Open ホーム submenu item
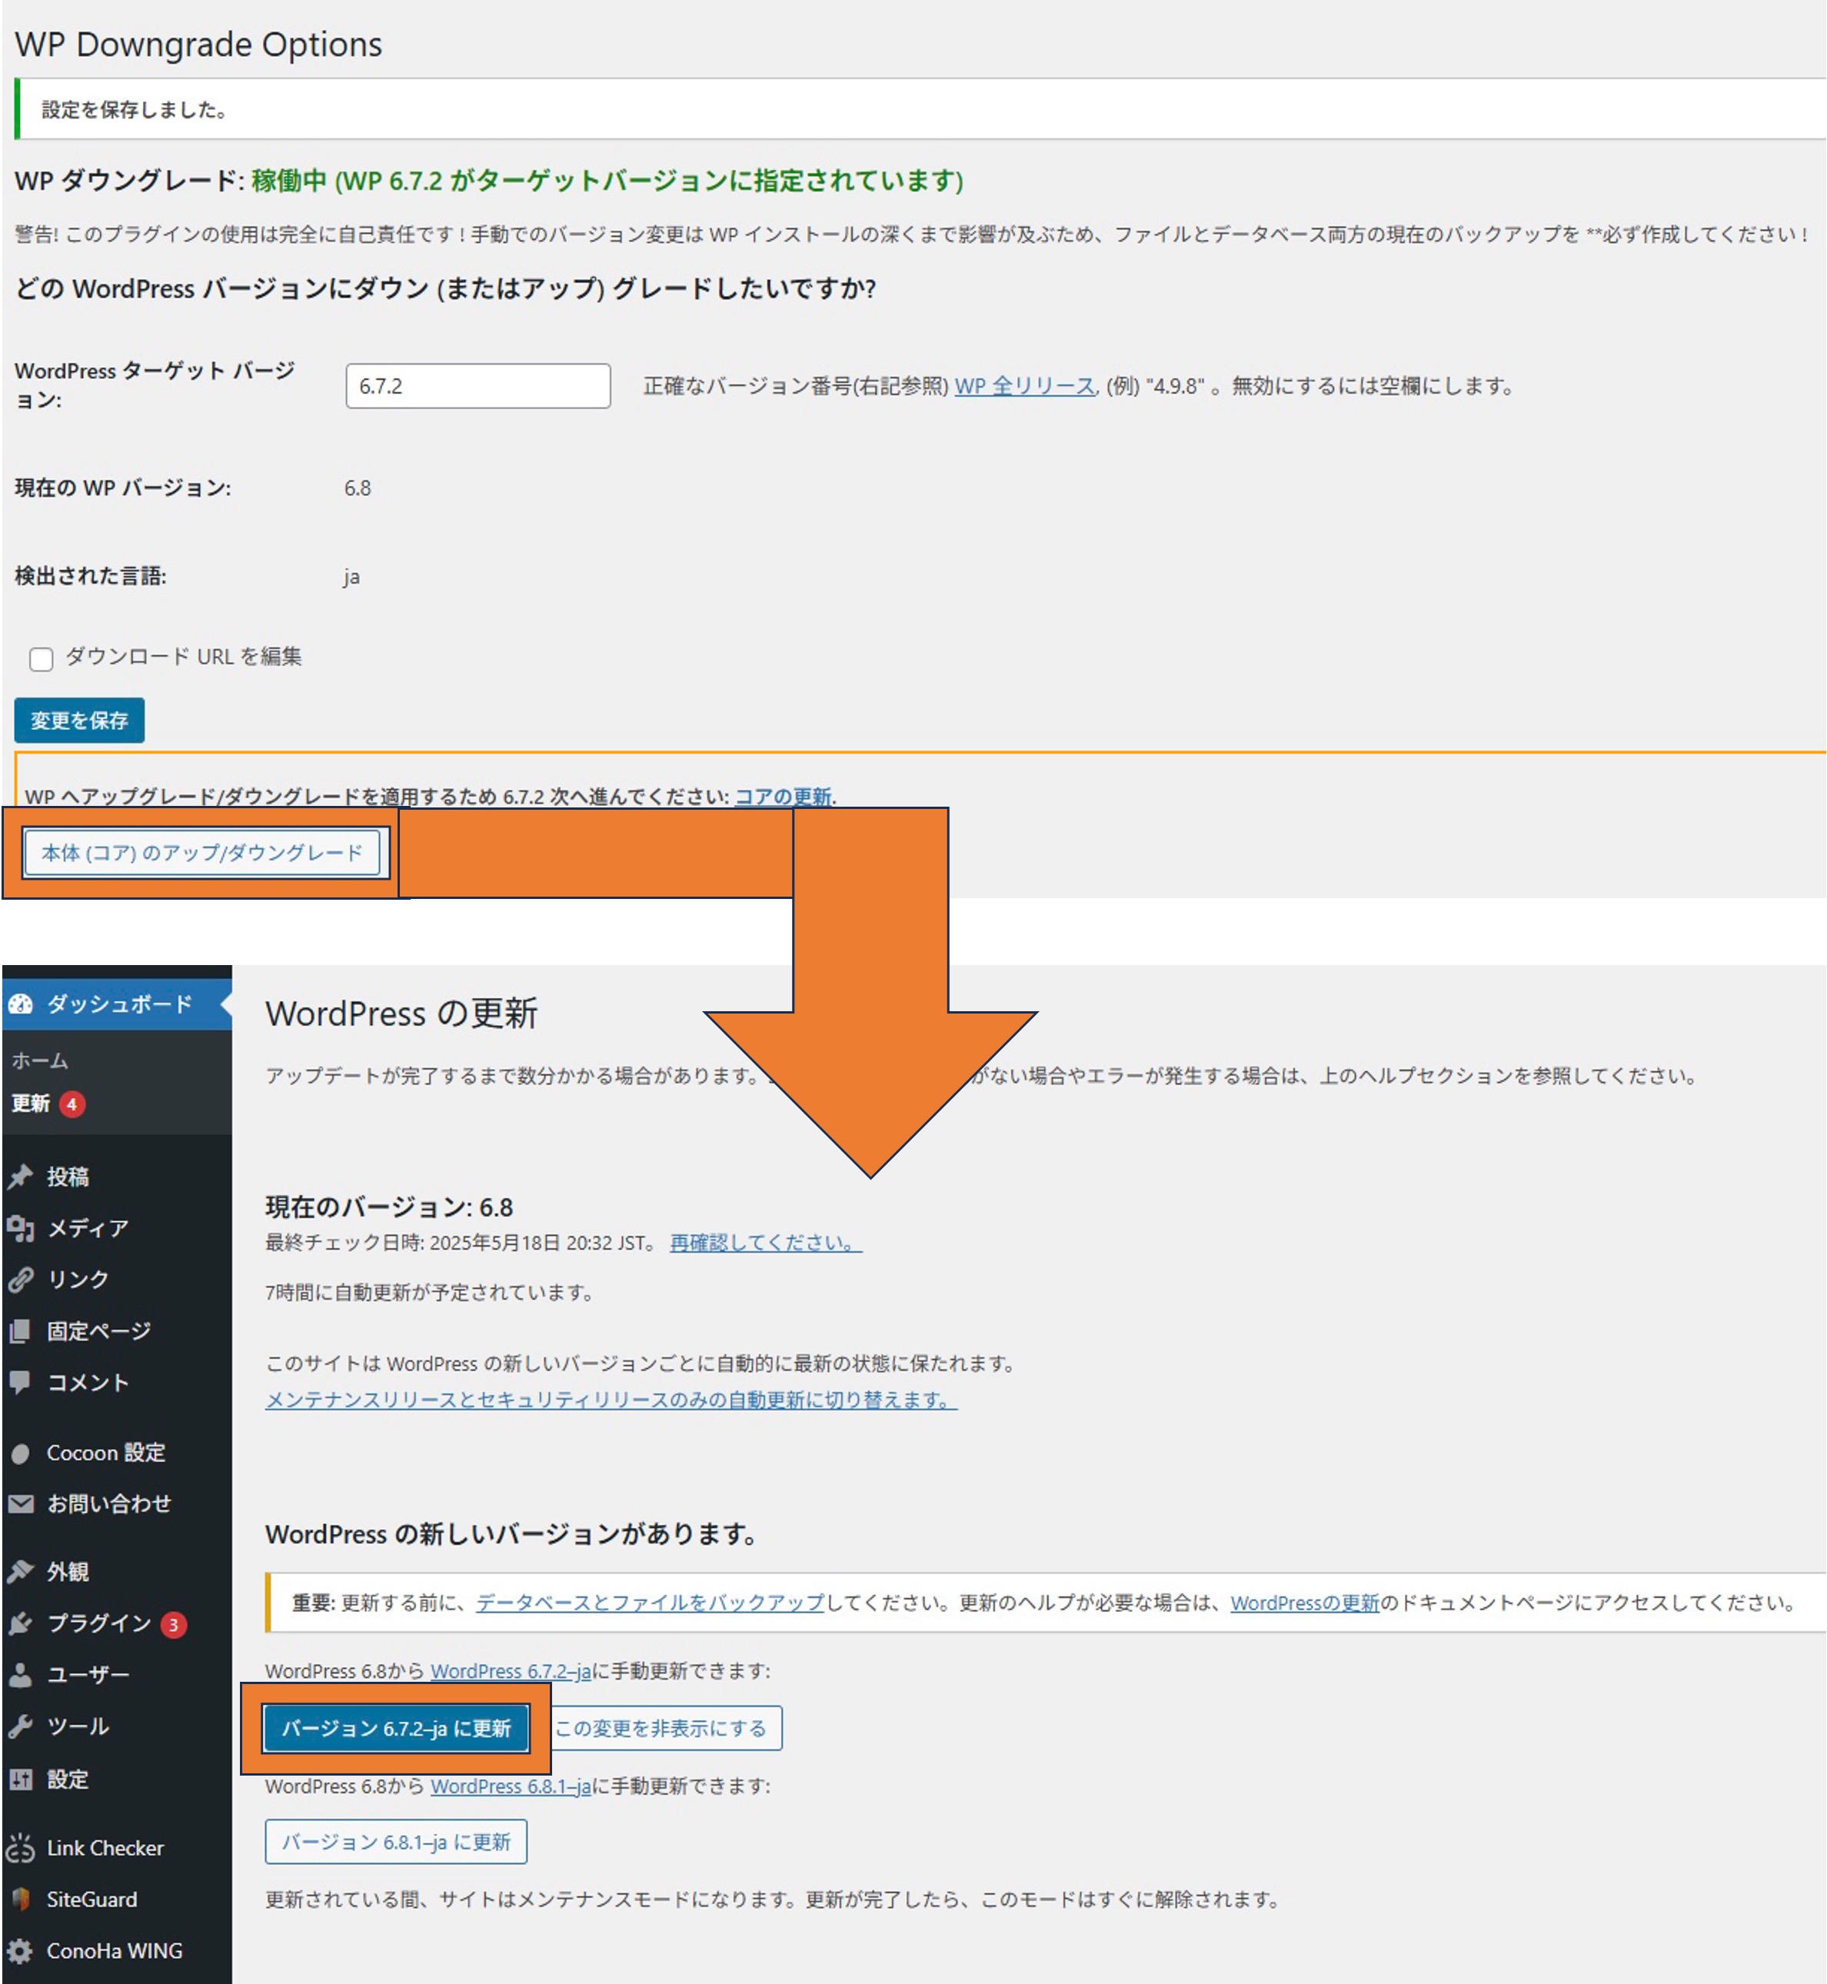The height and width of the screenshot is (1984, 1827). [41, 1060]
